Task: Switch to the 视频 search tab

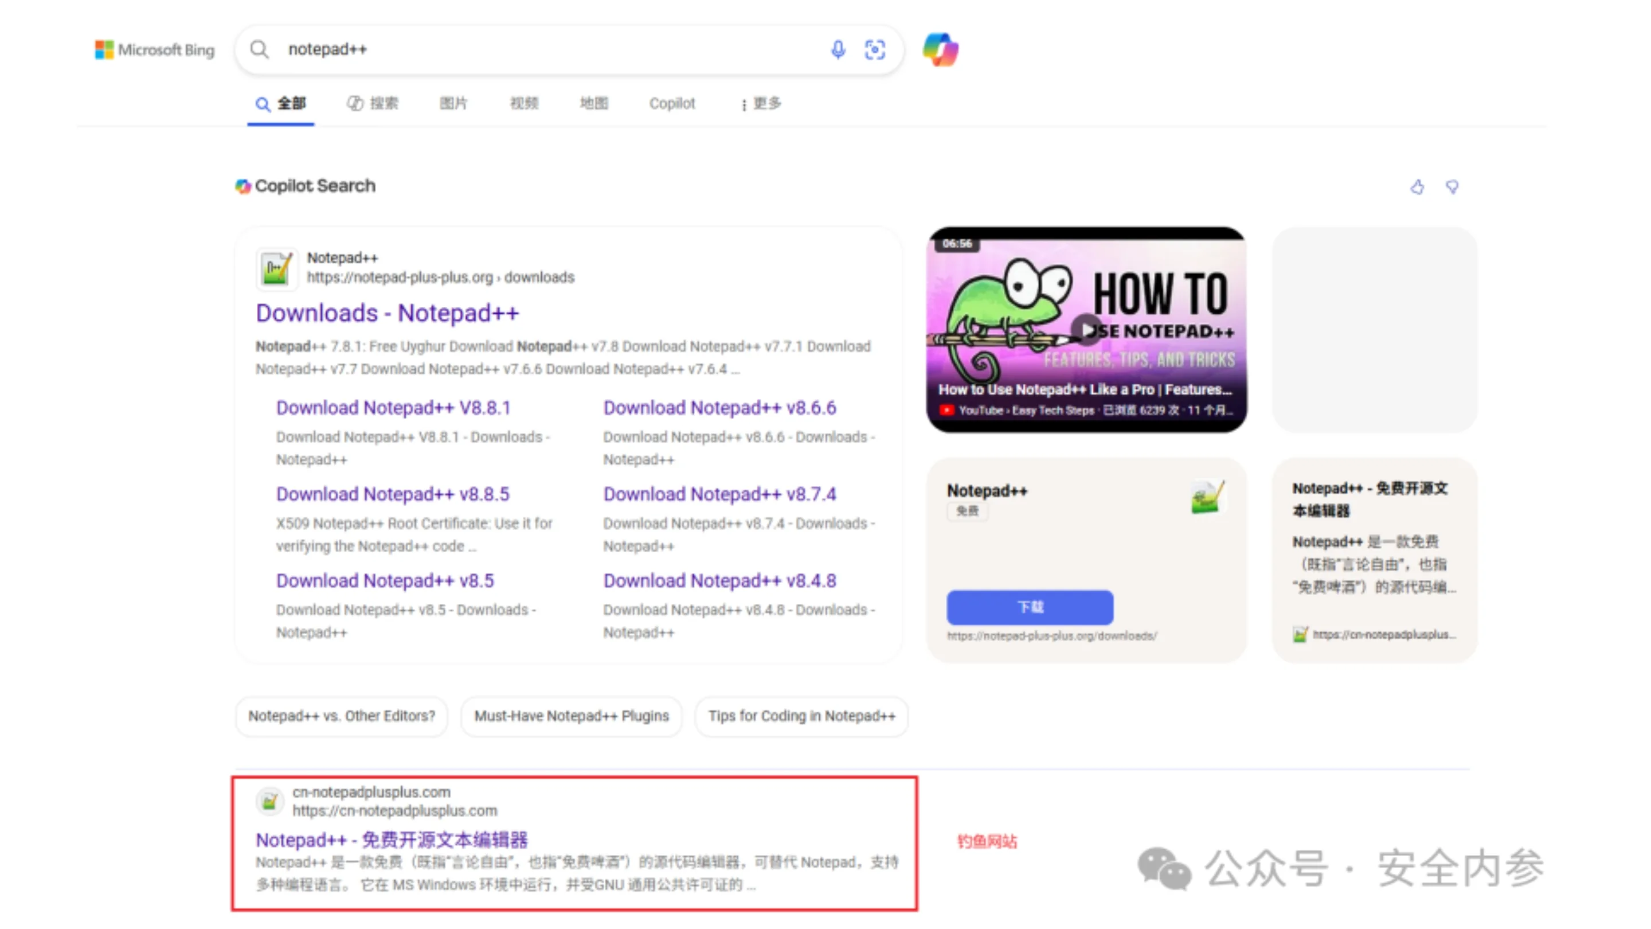Action: 523,104
